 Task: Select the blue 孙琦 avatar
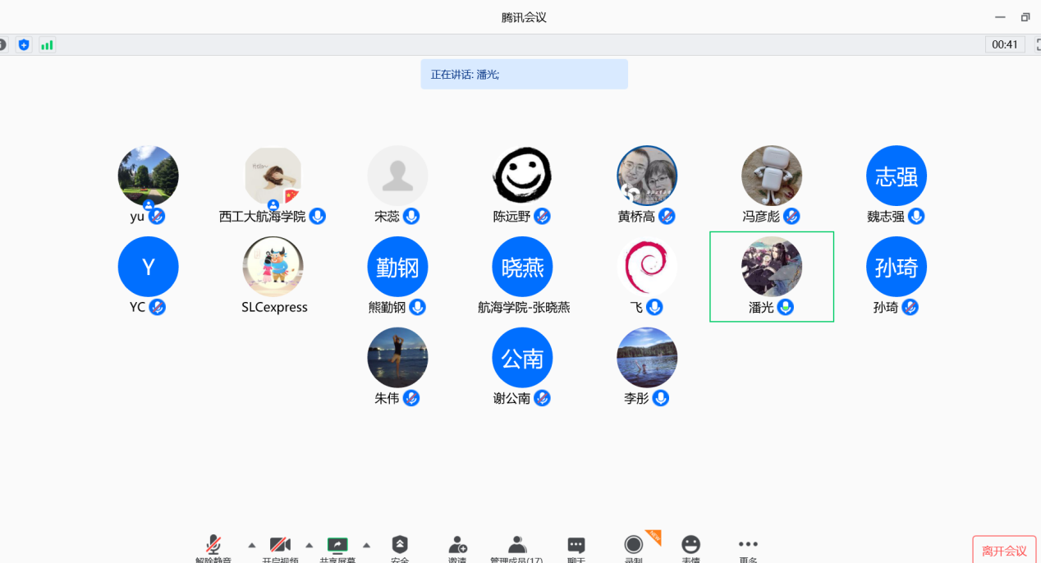[x=897, y=267]
